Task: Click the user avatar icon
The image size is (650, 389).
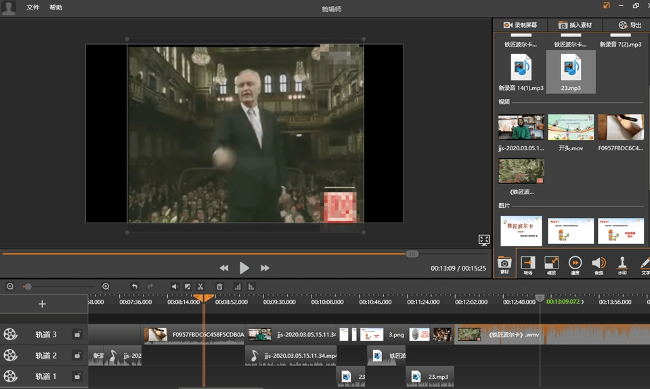Action: click(8, 8)
